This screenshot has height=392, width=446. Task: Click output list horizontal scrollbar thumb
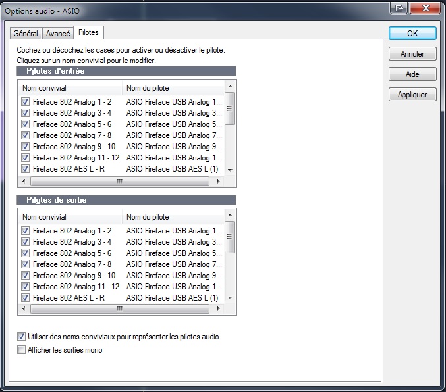tap(120, 308)
